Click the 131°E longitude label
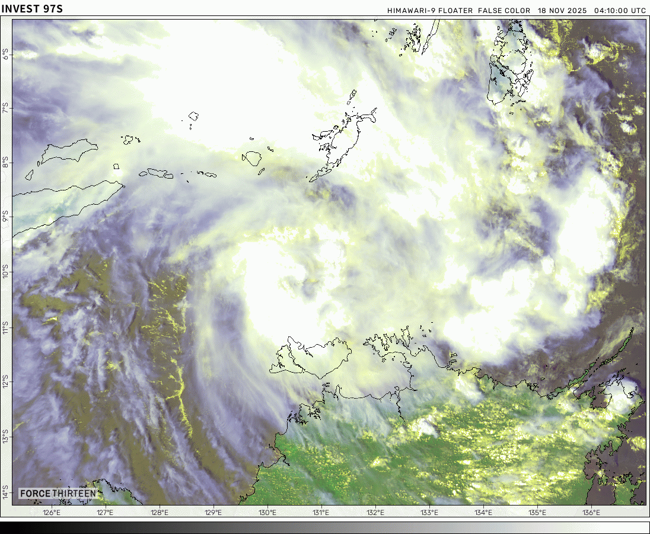650x534 pixels. point(321,513)
